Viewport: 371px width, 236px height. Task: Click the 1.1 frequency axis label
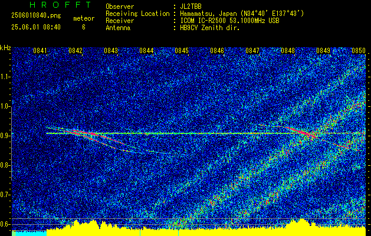tap(5, 77)
